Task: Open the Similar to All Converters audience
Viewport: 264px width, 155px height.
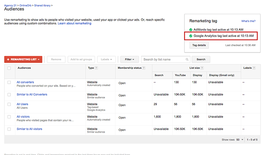Action: tap(32, 94)
